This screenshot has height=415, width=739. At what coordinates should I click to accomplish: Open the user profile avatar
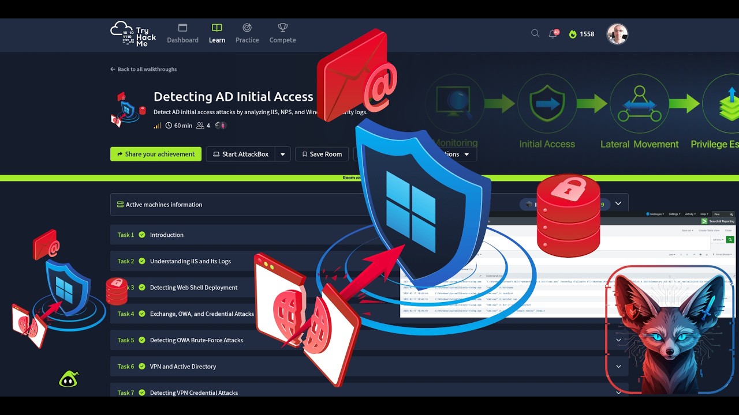617,34
